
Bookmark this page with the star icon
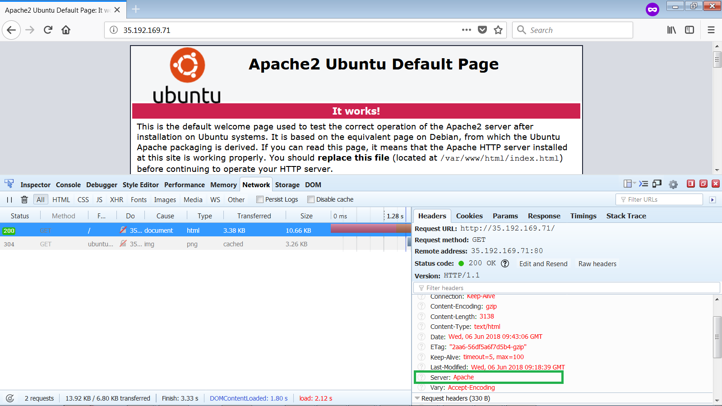click(498, 30)
